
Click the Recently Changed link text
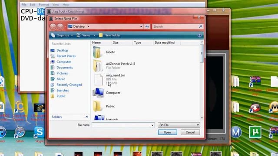(69, 85)
